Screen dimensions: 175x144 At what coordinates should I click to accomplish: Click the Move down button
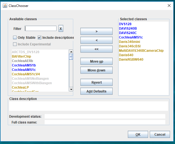click(97, 70)
